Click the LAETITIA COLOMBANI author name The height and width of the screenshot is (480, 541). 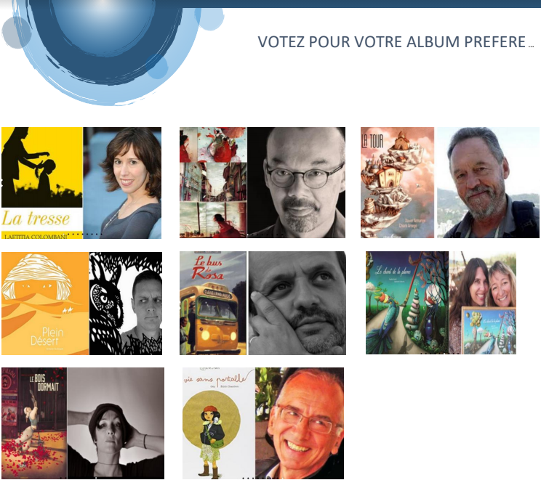(36, 237)
